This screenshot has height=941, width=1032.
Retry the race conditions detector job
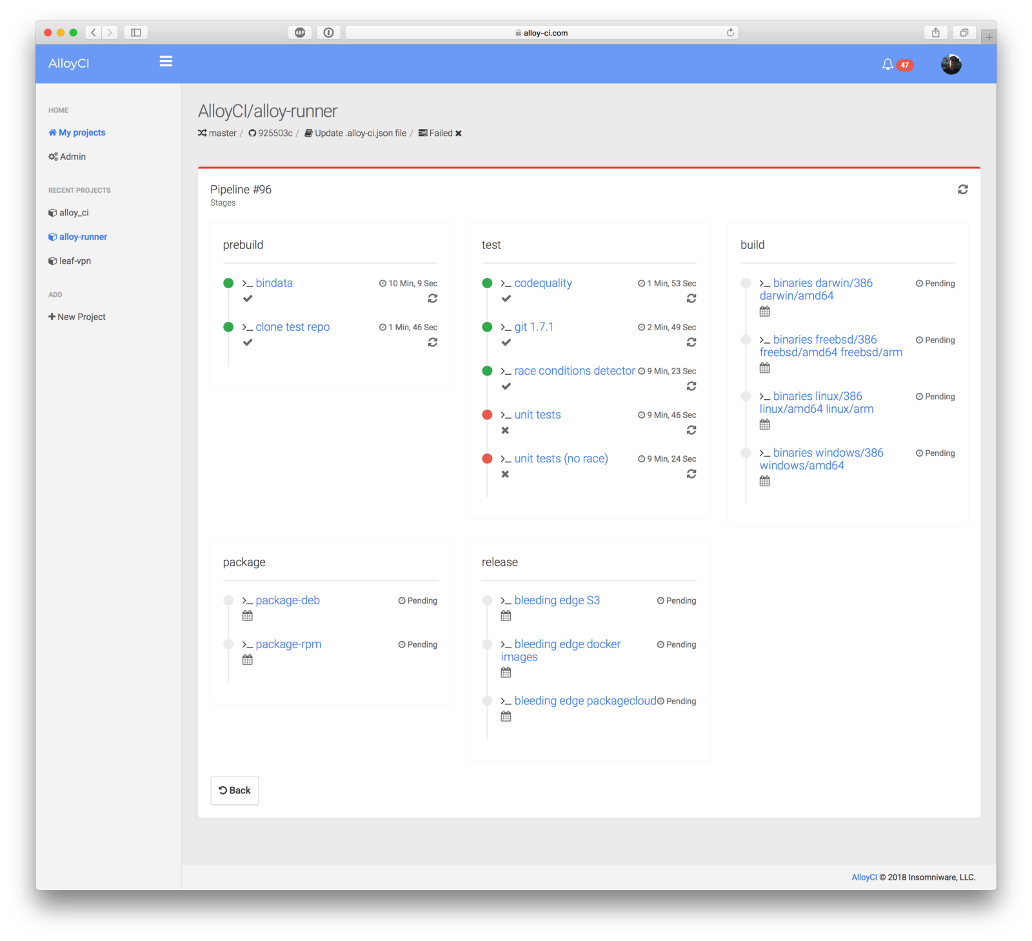(691, 386)
